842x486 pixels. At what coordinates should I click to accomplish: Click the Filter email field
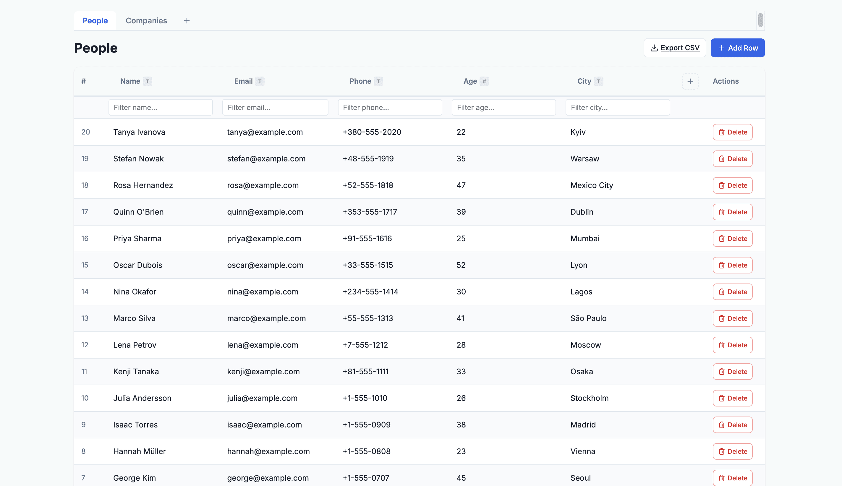click(x=275, y=108)
